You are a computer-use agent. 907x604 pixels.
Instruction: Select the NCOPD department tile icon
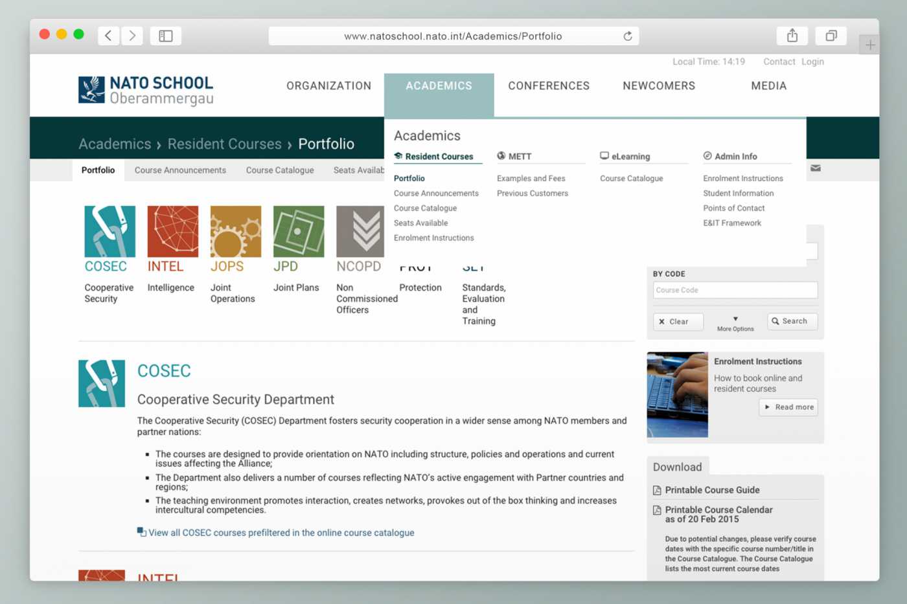click(x=360, y=231)
